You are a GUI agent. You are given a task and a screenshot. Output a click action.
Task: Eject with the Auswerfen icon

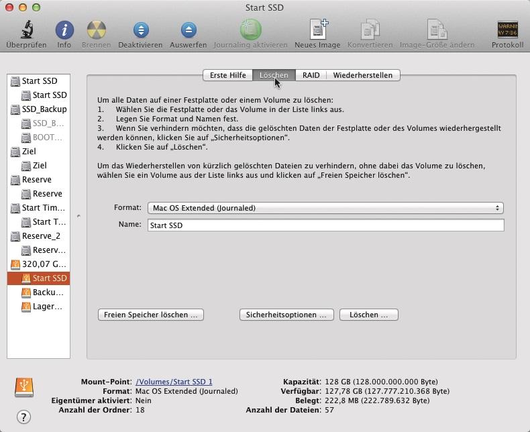coord(189,30)
